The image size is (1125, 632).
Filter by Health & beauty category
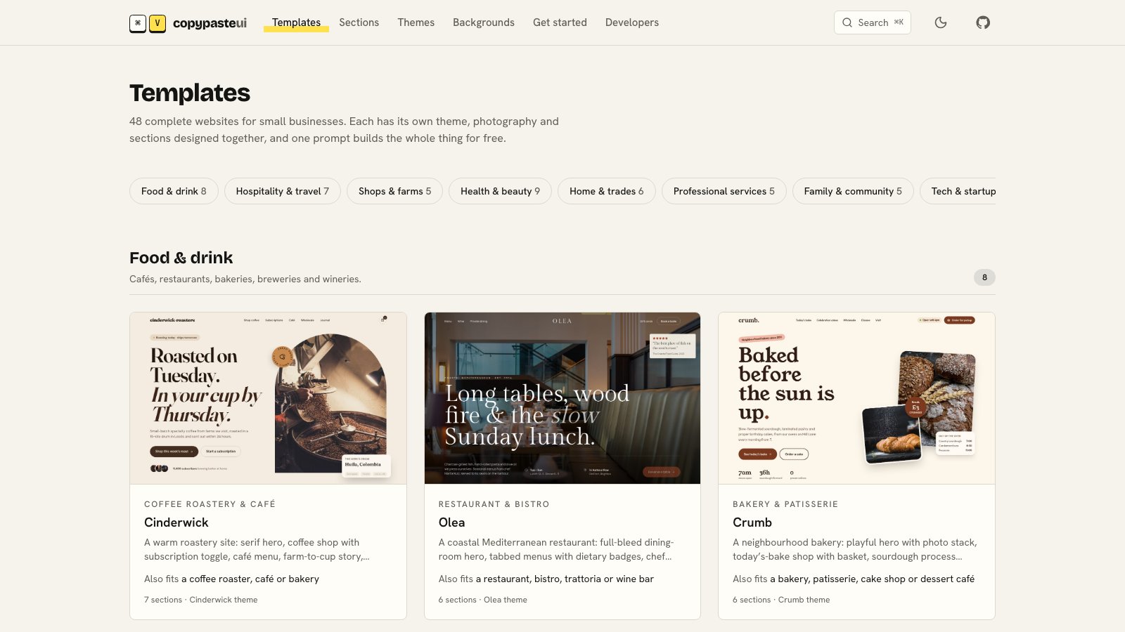tap(500, 191)
